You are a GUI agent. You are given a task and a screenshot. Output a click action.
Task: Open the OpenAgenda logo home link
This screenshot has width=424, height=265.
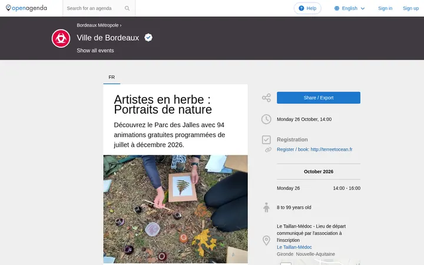click(x=26, y=8)
